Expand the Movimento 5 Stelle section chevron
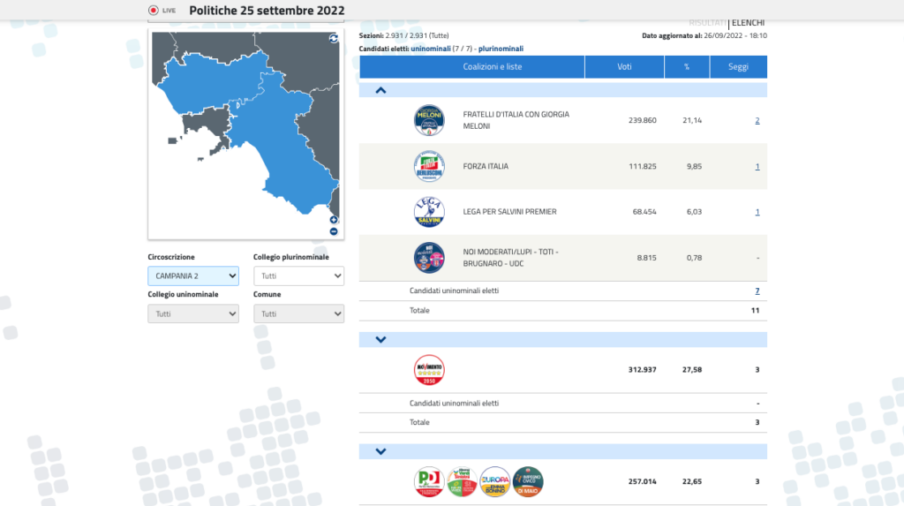This screenshot has width=904, height=506. click(380, 340)
